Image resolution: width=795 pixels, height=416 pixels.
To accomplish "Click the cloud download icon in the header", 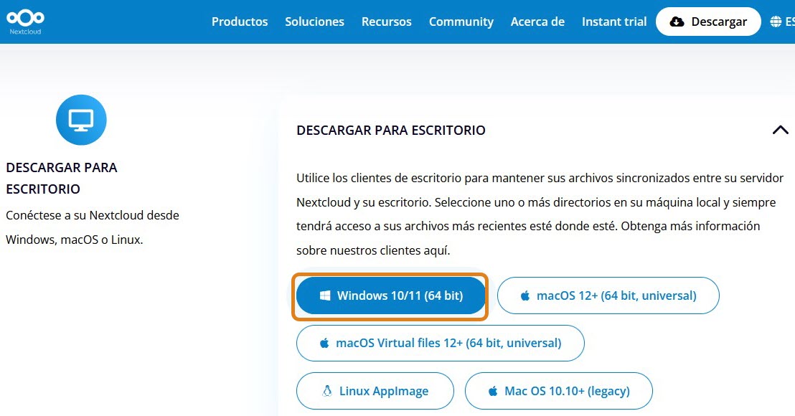I will point(677,22).
